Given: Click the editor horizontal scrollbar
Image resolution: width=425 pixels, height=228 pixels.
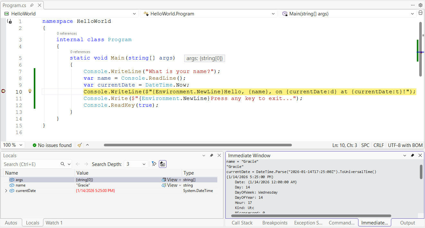Looking at the screenshot, I should point(198,145).
